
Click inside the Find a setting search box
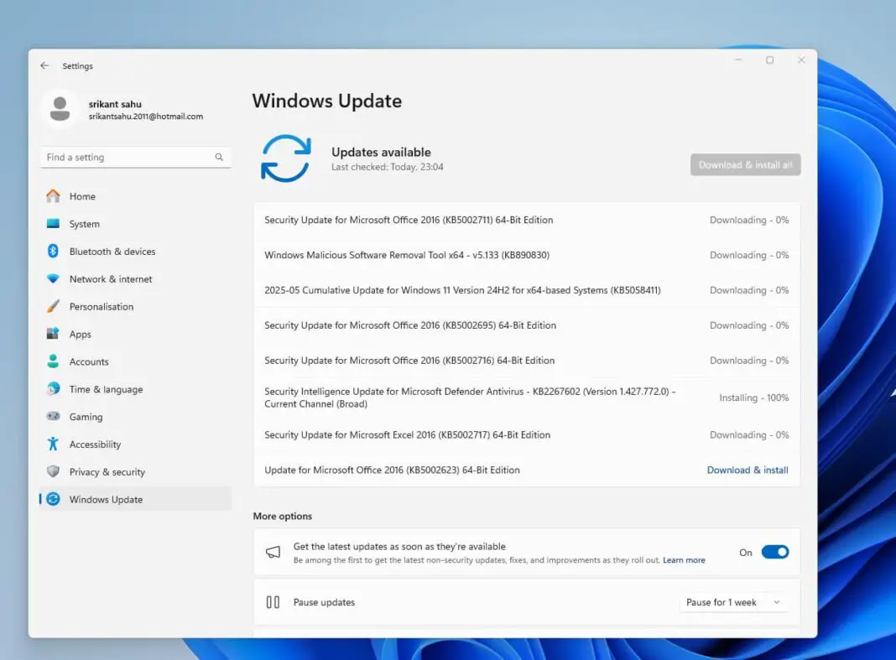(x=134, y=157)
